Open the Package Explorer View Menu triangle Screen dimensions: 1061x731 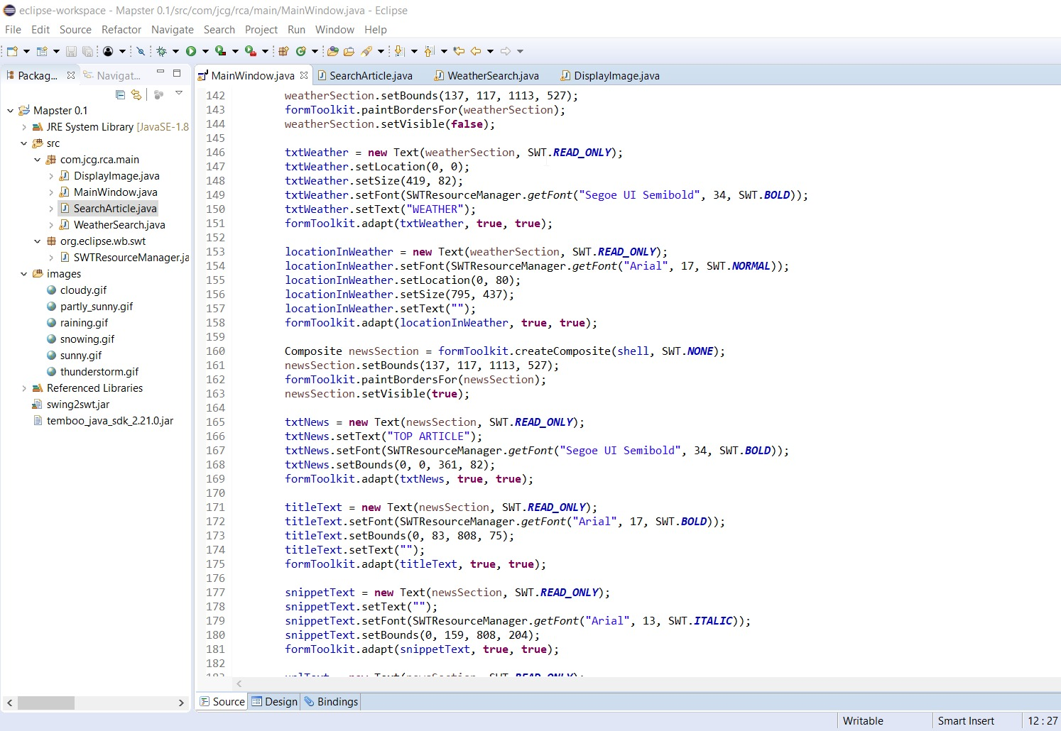click(x=179, y=93)
